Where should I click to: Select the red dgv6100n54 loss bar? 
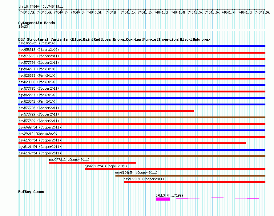coord(132,143)
